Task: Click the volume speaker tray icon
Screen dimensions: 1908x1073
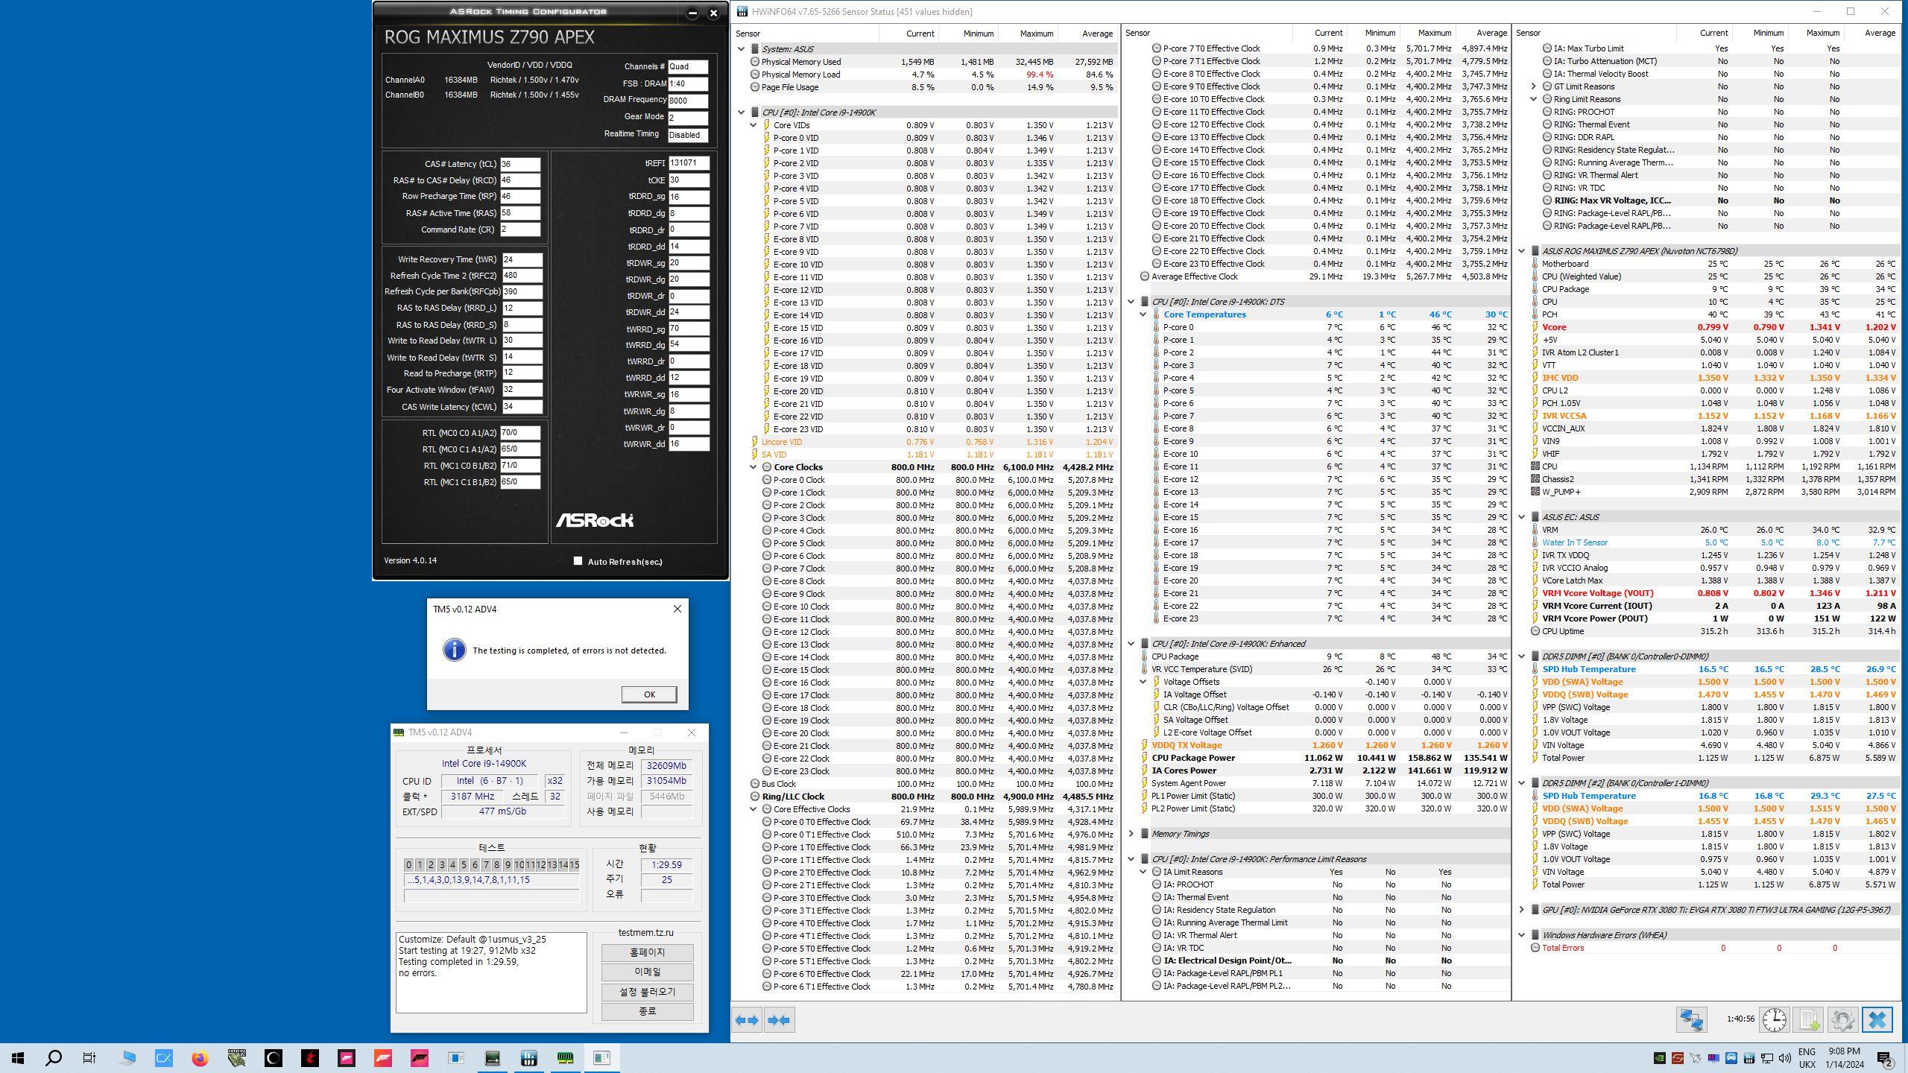Action: click(1785, 1057)
